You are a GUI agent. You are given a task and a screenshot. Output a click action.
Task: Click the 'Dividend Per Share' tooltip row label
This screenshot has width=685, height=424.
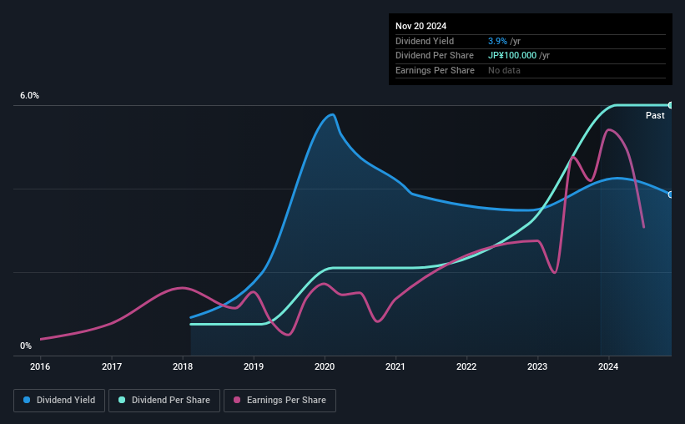pos(435,56)
